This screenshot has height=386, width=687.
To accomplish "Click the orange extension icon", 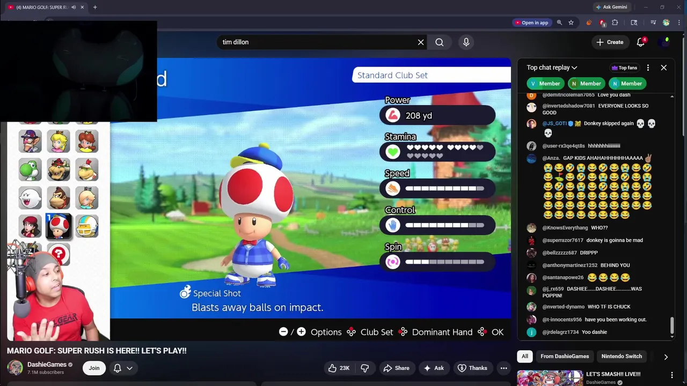I will click(x=589, y=23).
